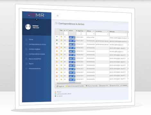
Task: Click mittente cell in row 47
Action: coord(118,45)
